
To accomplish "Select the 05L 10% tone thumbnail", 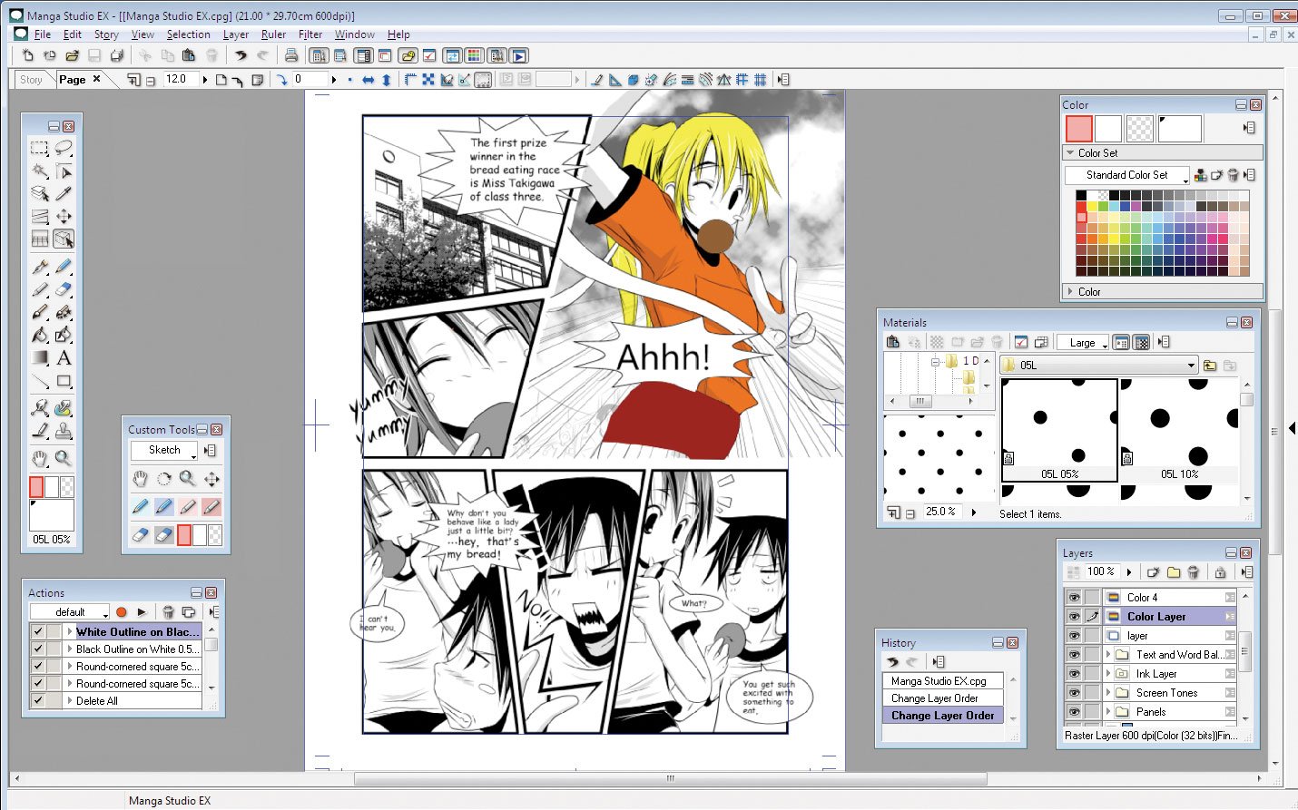I will (x=1179, y=428).
